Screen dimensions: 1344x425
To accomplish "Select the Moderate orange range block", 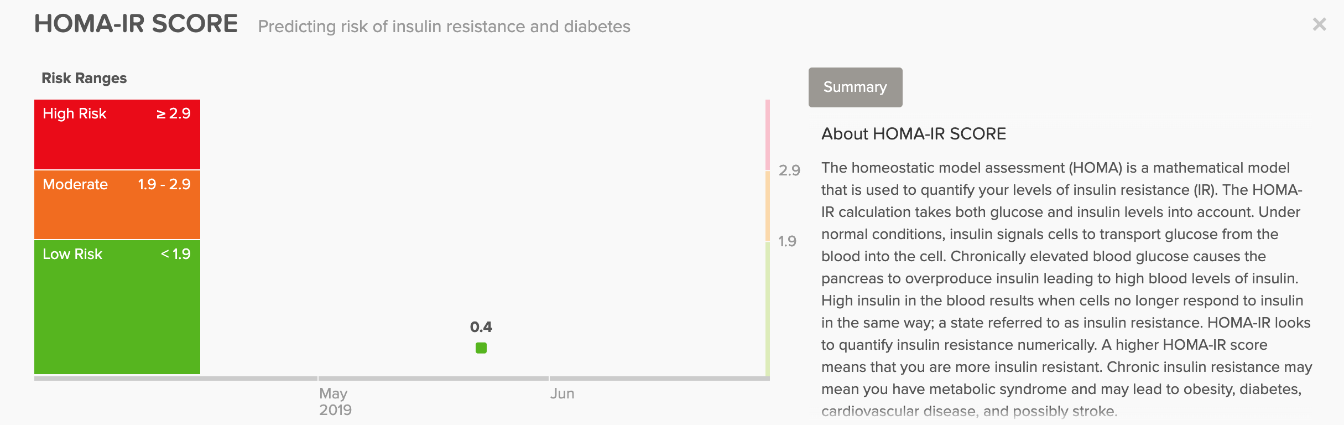I will pos(117,205).
